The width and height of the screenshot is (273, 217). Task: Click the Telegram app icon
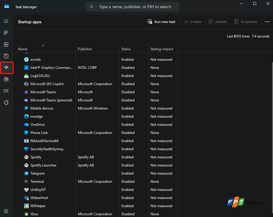pos(26,173)
